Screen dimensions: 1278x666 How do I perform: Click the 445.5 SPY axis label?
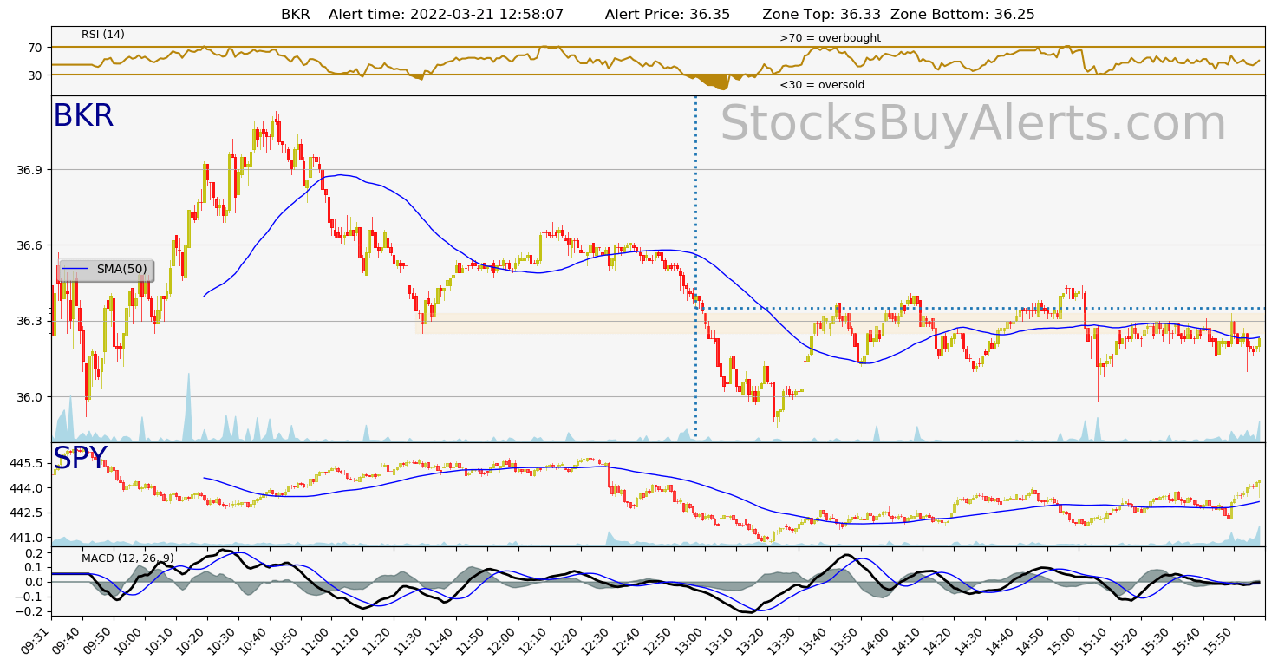pos(26,464)
